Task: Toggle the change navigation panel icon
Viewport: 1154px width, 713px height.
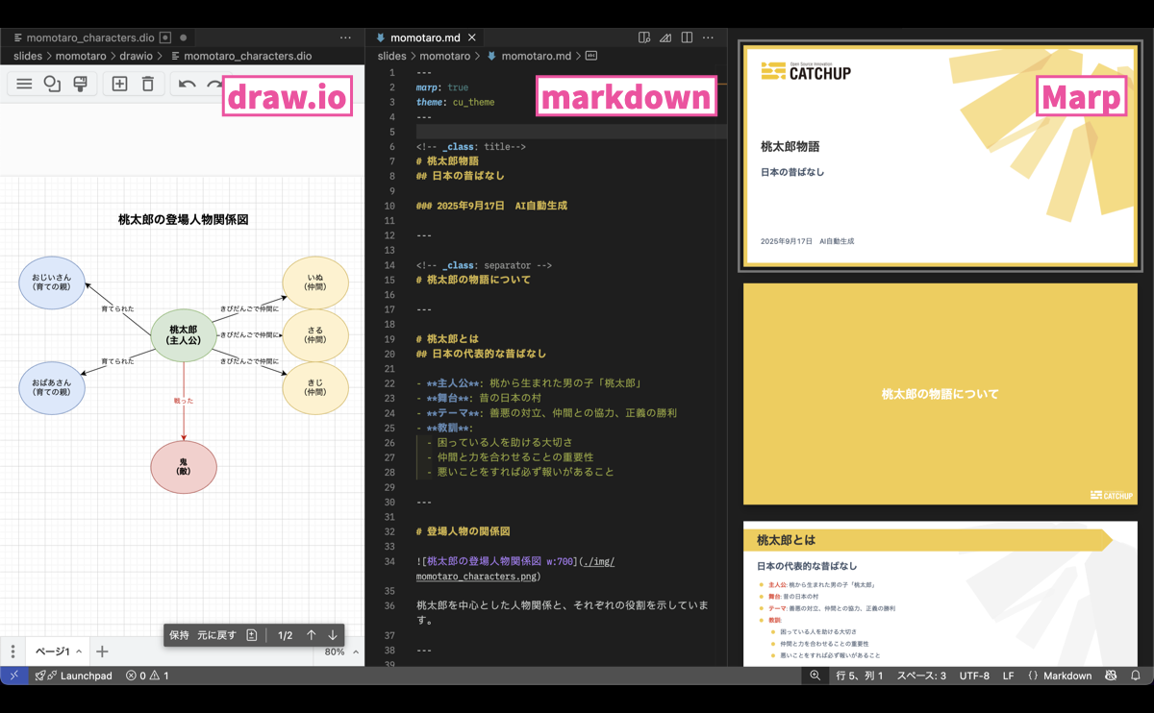Action: tap(252, 635)
